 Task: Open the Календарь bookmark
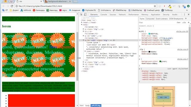click(x=39, y=10)
